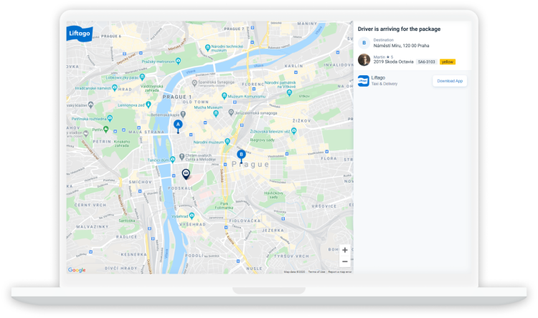
Task: Click Národní památník na Vítkově marker
Action: (289, 92)
